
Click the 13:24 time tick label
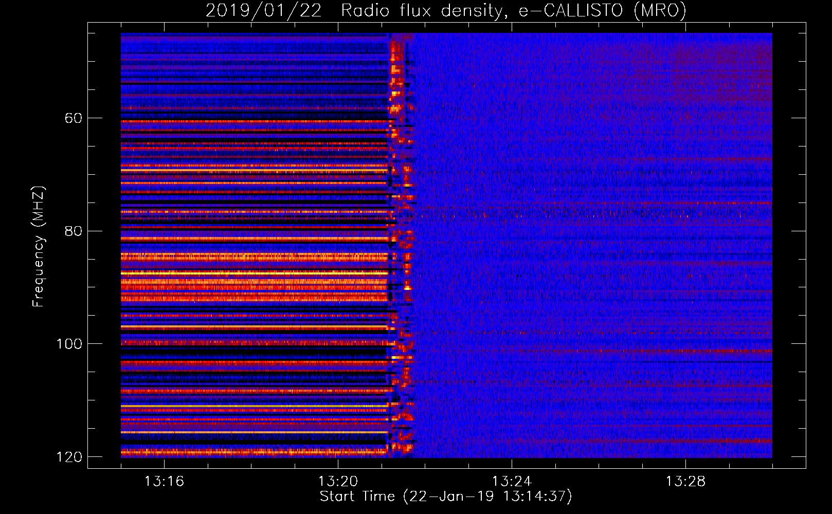512,481
